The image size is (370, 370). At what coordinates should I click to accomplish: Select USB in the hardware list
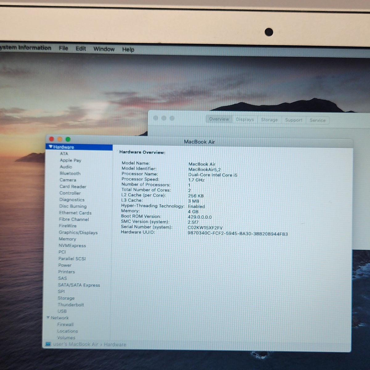[62, 311]
